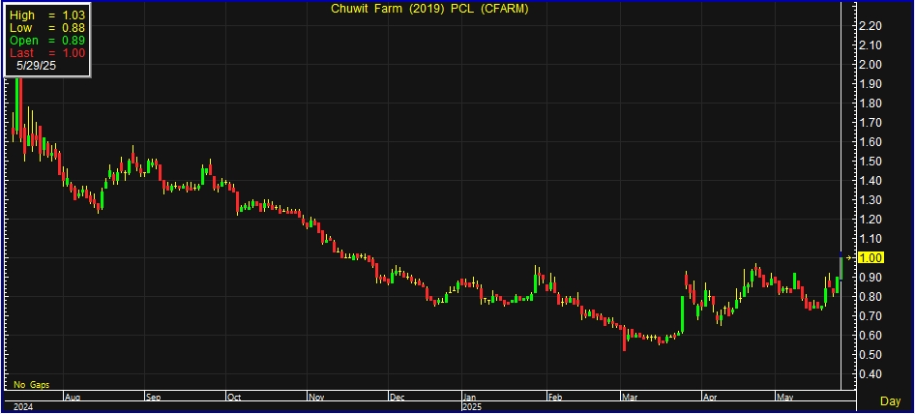Click the No Gaps label

pos(32,385)
